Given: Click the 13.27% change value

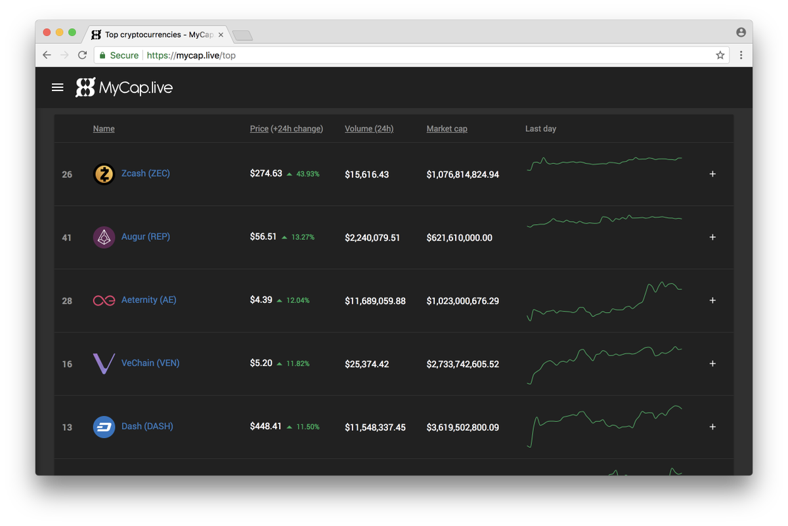Looking at the screenshot, I should pos(303,237).
